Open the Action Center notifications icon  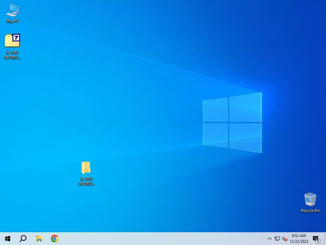click(316, 239)
